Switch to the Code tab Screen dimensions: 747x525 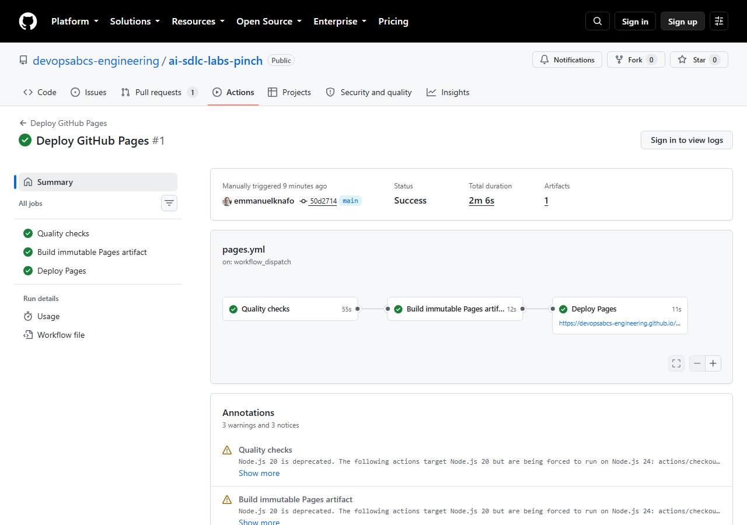40,92
